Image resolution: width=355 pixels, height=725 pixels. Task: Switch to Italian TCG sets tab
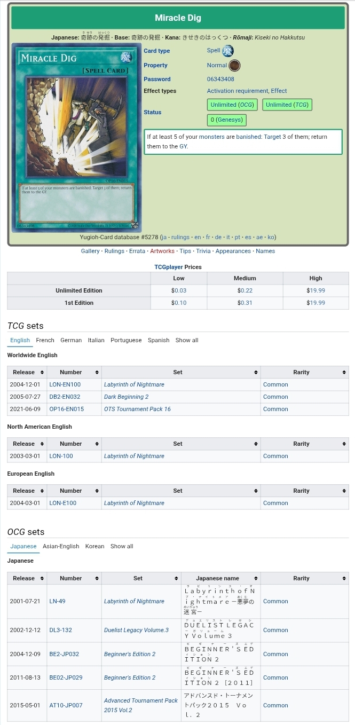[x=96, y=340]
